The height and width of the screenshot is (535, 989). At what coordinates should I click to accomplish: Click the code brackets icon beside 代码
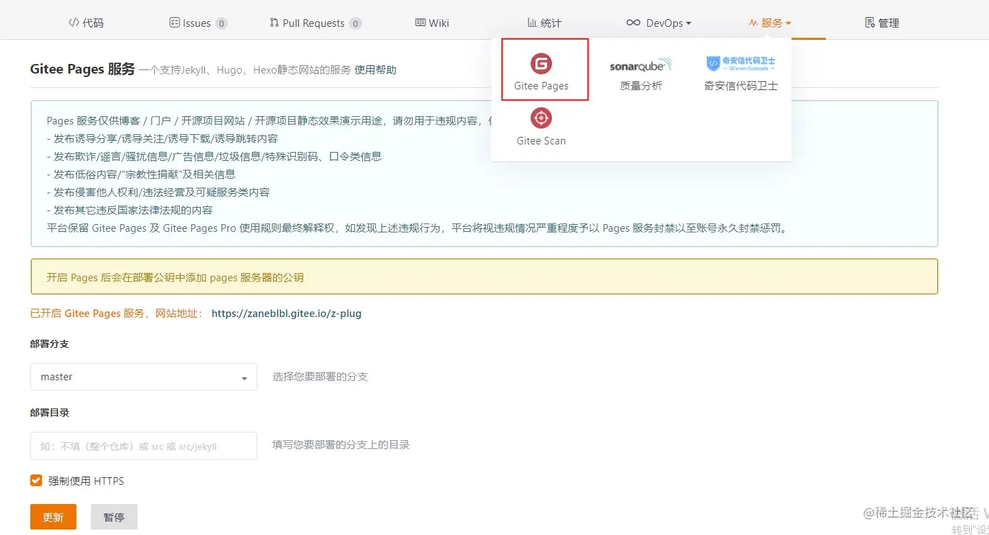74,23
